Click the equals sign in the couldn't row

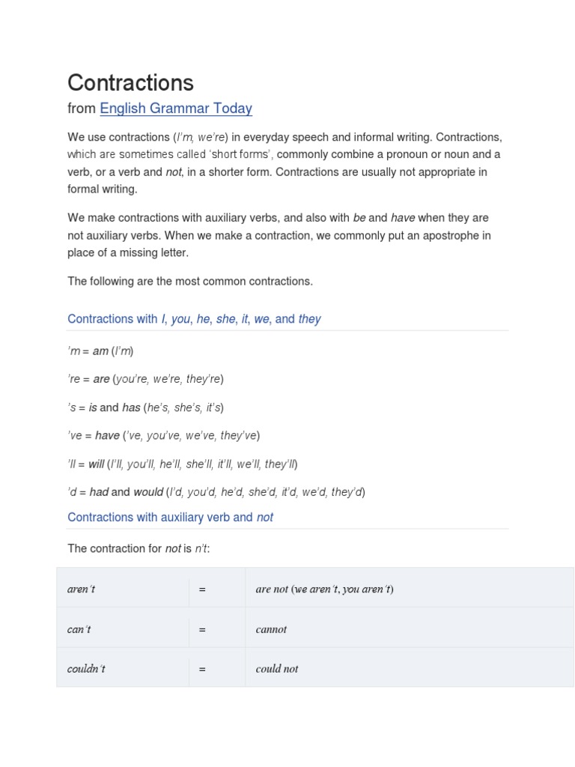click(202, 669)
